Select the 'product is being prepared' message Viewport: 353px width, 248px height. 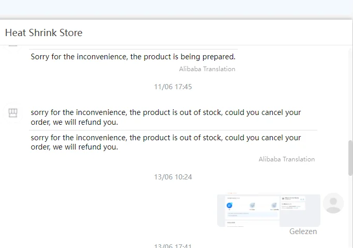pyautogui.click(x=133, y=57)
